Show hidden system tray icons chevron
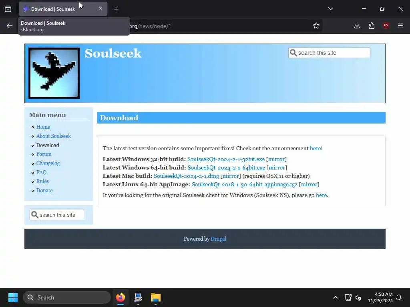This screenshot has height=307, width=410. pyautogui.click(x=336, y=297)
